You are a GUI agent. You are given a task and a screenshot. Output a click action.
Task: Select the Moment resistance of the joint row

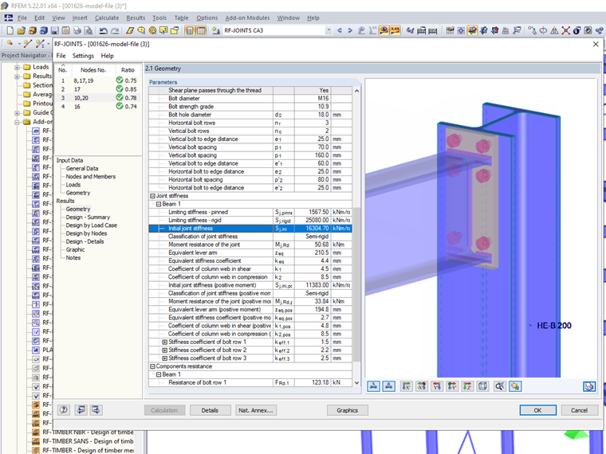tap(250, 245)
